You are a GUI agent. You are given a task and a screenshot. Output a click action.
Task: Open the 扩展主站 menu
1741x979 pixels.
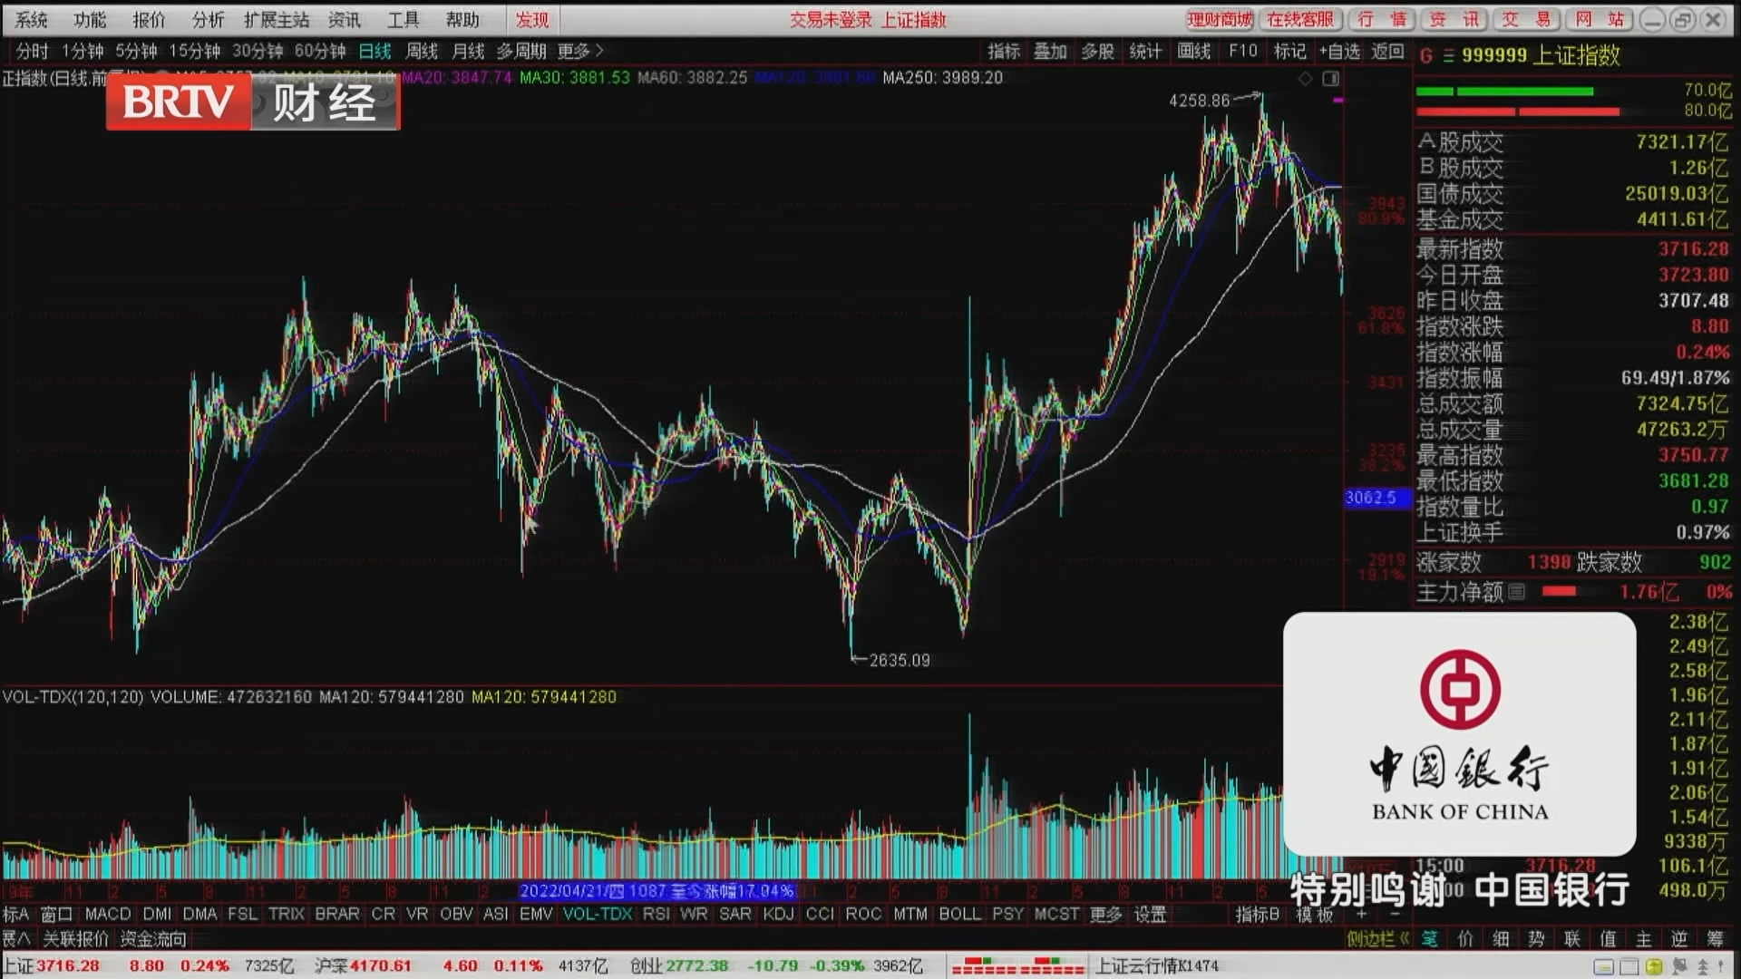277,20
